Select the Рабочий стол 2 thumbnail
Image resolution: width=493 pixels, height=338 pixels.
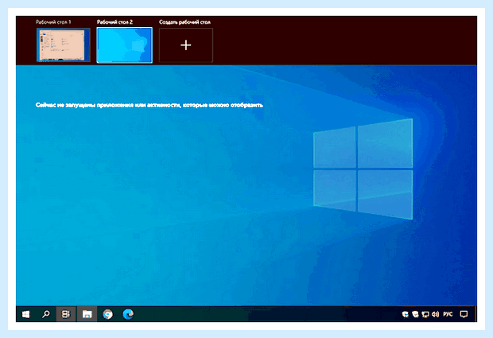point(125,45)
